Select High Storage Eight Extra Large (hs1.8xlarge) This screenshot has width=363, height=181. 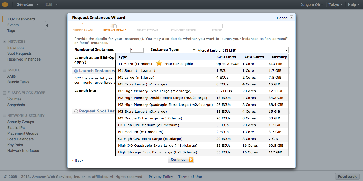[x=202, y=152]
